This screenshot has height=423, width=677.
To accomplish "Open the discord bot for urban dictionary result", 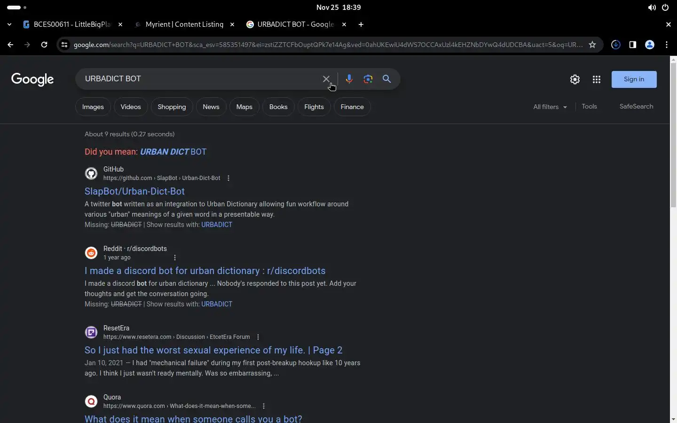I will pos(205,271).
